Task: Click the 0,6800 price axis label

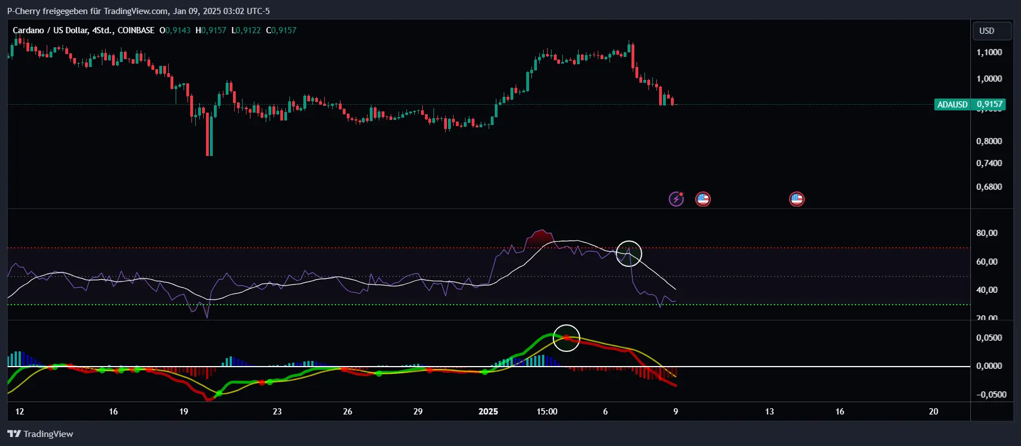Action: [x=989, y=187]
